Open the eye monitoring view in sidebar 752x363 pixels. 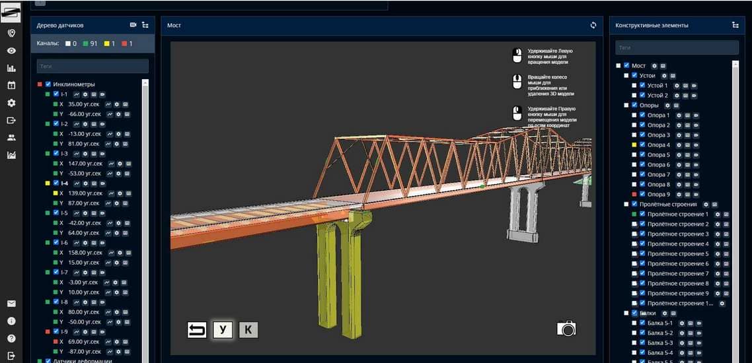pyautogui.click(x=11, y=51)
